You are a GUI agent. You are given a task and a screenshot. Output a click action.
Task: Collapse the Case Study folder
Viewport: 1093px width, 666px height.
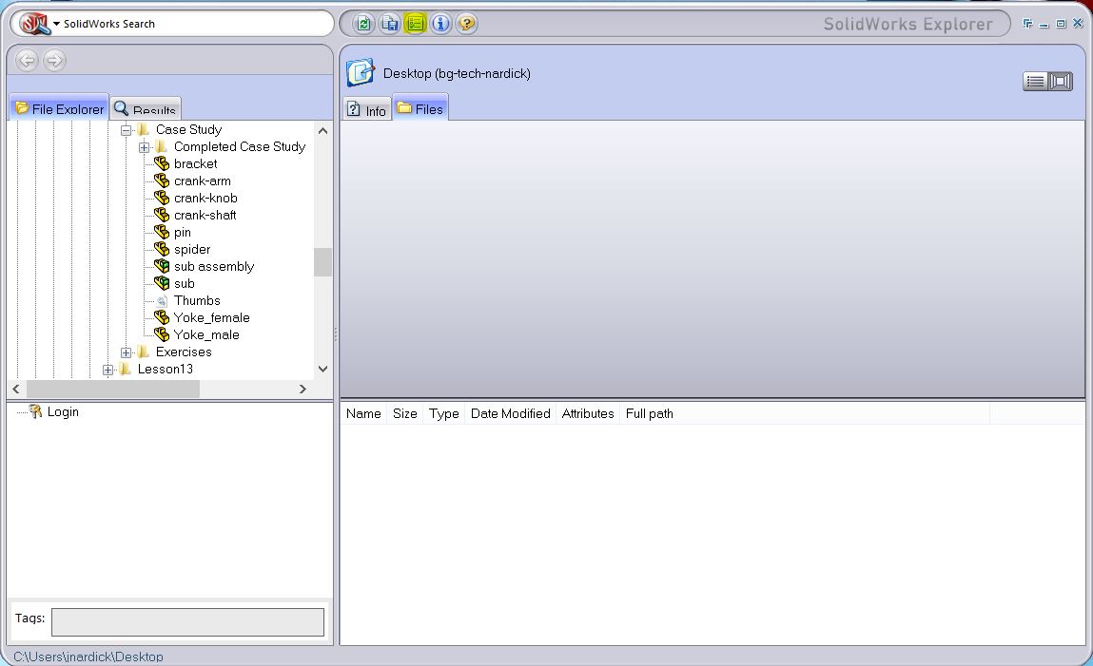pyautogui.click(x=127, y=130)
